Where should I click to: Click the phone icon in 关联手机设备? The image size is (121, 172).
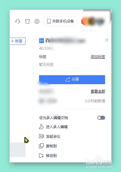tap(49, 21)
